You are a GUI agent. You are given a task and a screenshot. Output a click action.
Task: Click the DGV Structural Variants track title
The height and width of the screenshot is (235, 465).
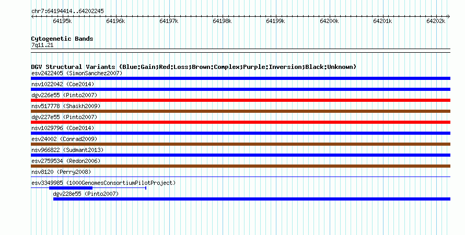[194, 67]
